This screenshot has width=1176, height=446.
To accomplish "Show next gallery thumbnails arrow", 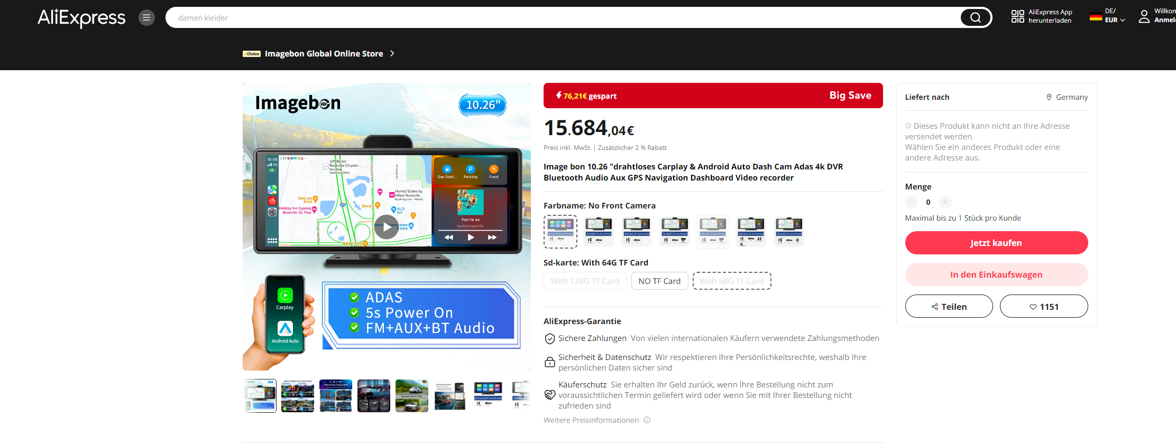I will click(x=522, y=395).
